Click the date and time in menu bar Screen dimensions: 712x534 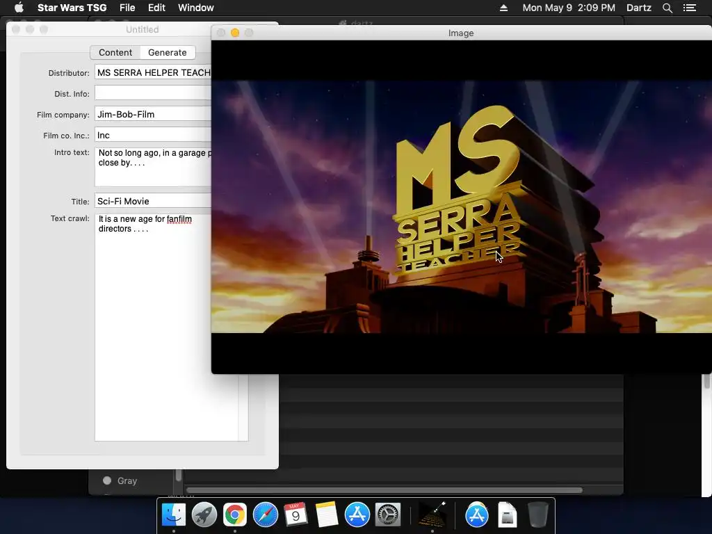tap(569, 8)
